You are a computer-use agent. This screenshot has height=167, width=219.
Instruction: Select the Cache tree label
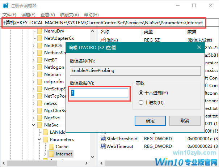[62, 147]
